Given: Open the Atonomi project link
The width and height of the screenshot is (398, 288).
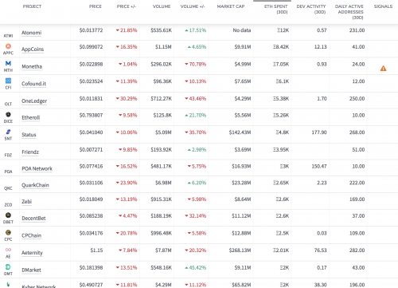Looking at the screenshot, I should click(32, 33).
